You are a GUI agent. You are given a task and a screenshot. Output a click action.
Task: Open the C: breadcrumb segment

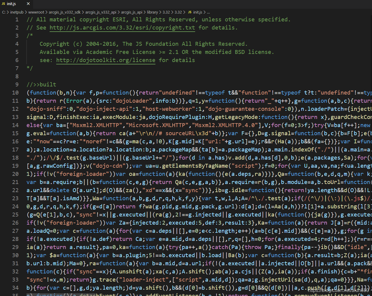click(x=4, y=12)
